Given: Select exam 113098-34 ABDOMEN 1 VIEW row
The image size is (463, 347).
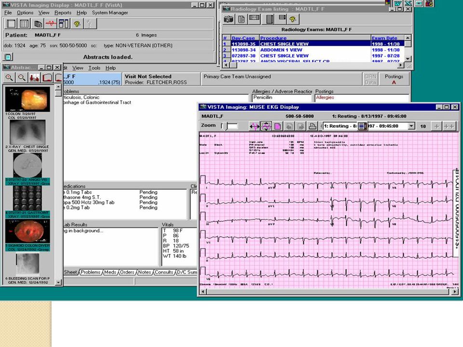Looking at the screenshot, I should 313,50.
